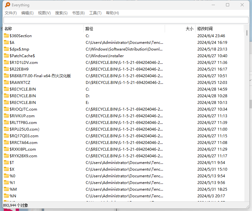The image size is (252, 211).
Task: Click the Everything app icon in title bar
Action: pyautogui.click(x=7, y=5)
